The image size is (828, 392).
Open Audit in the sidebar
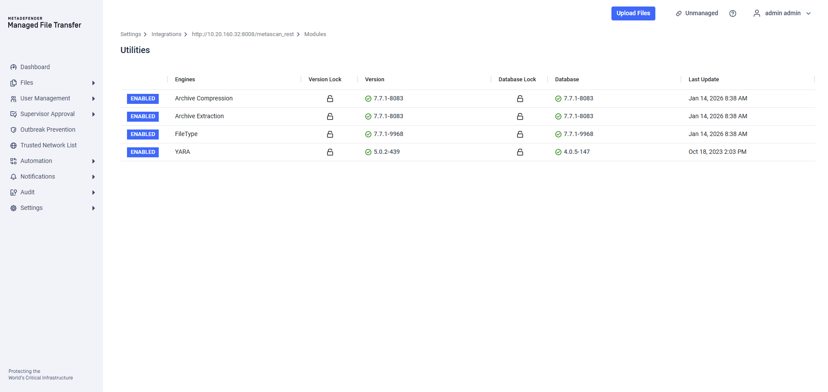pyautogui.click(x=27, y=193)
